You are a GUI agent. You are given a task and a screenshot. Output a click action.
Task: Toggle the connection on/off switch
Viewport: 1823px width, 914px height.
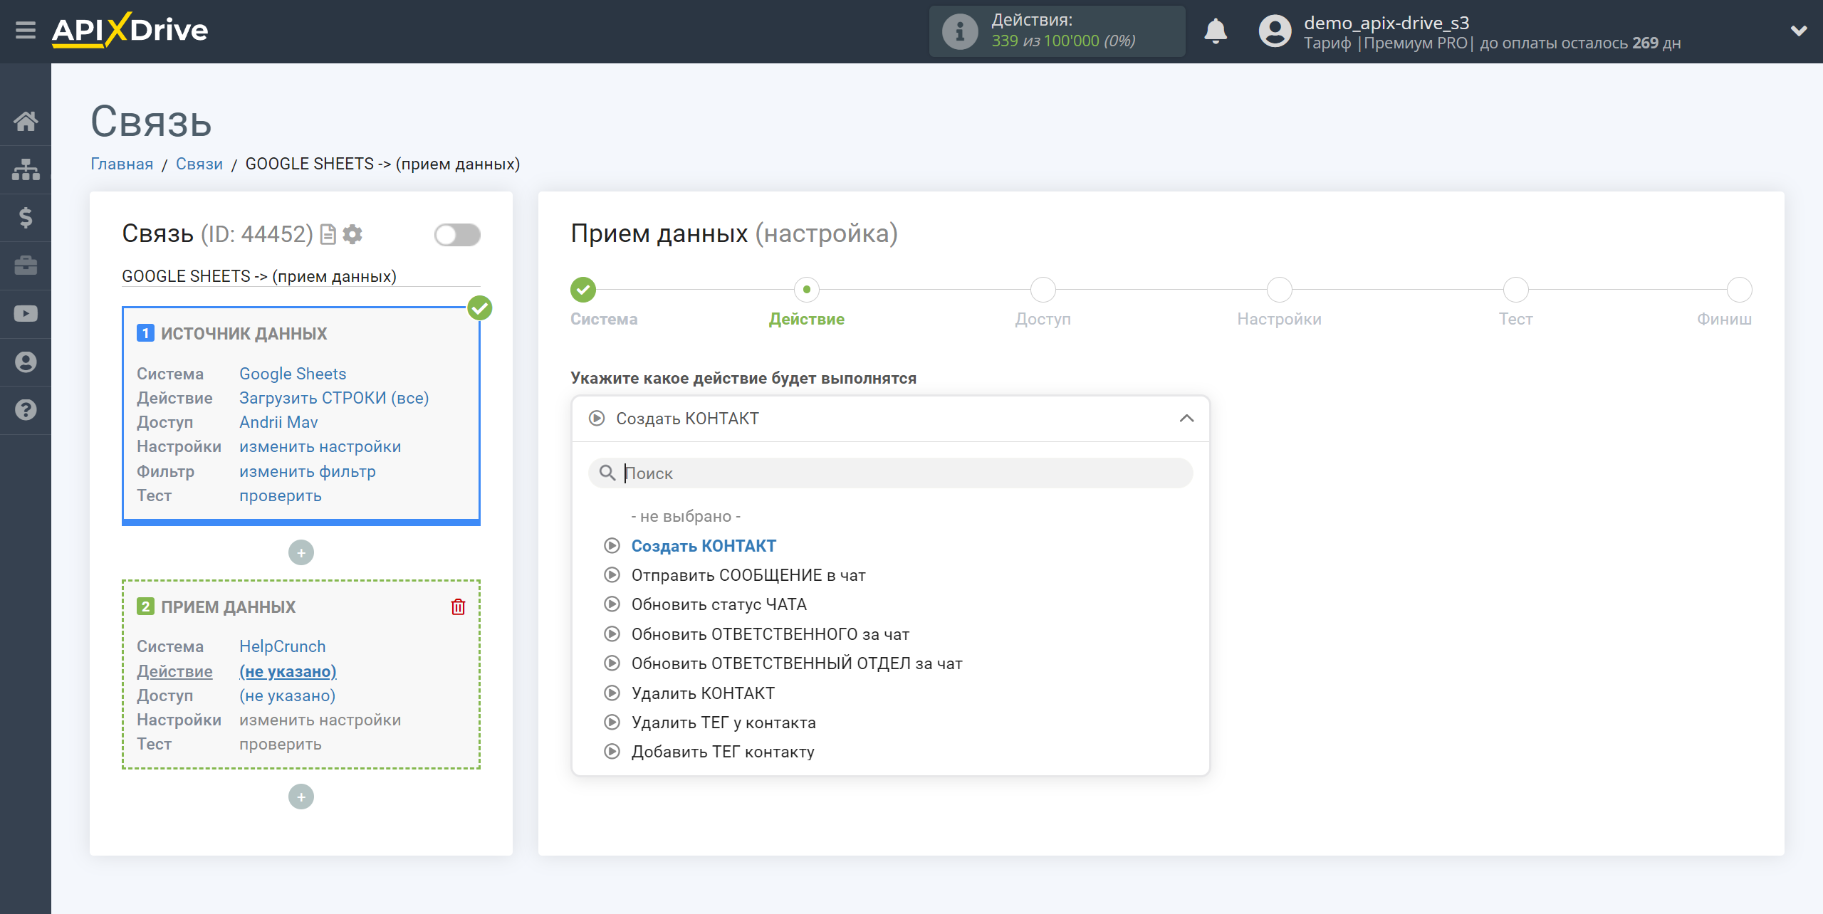457,235
